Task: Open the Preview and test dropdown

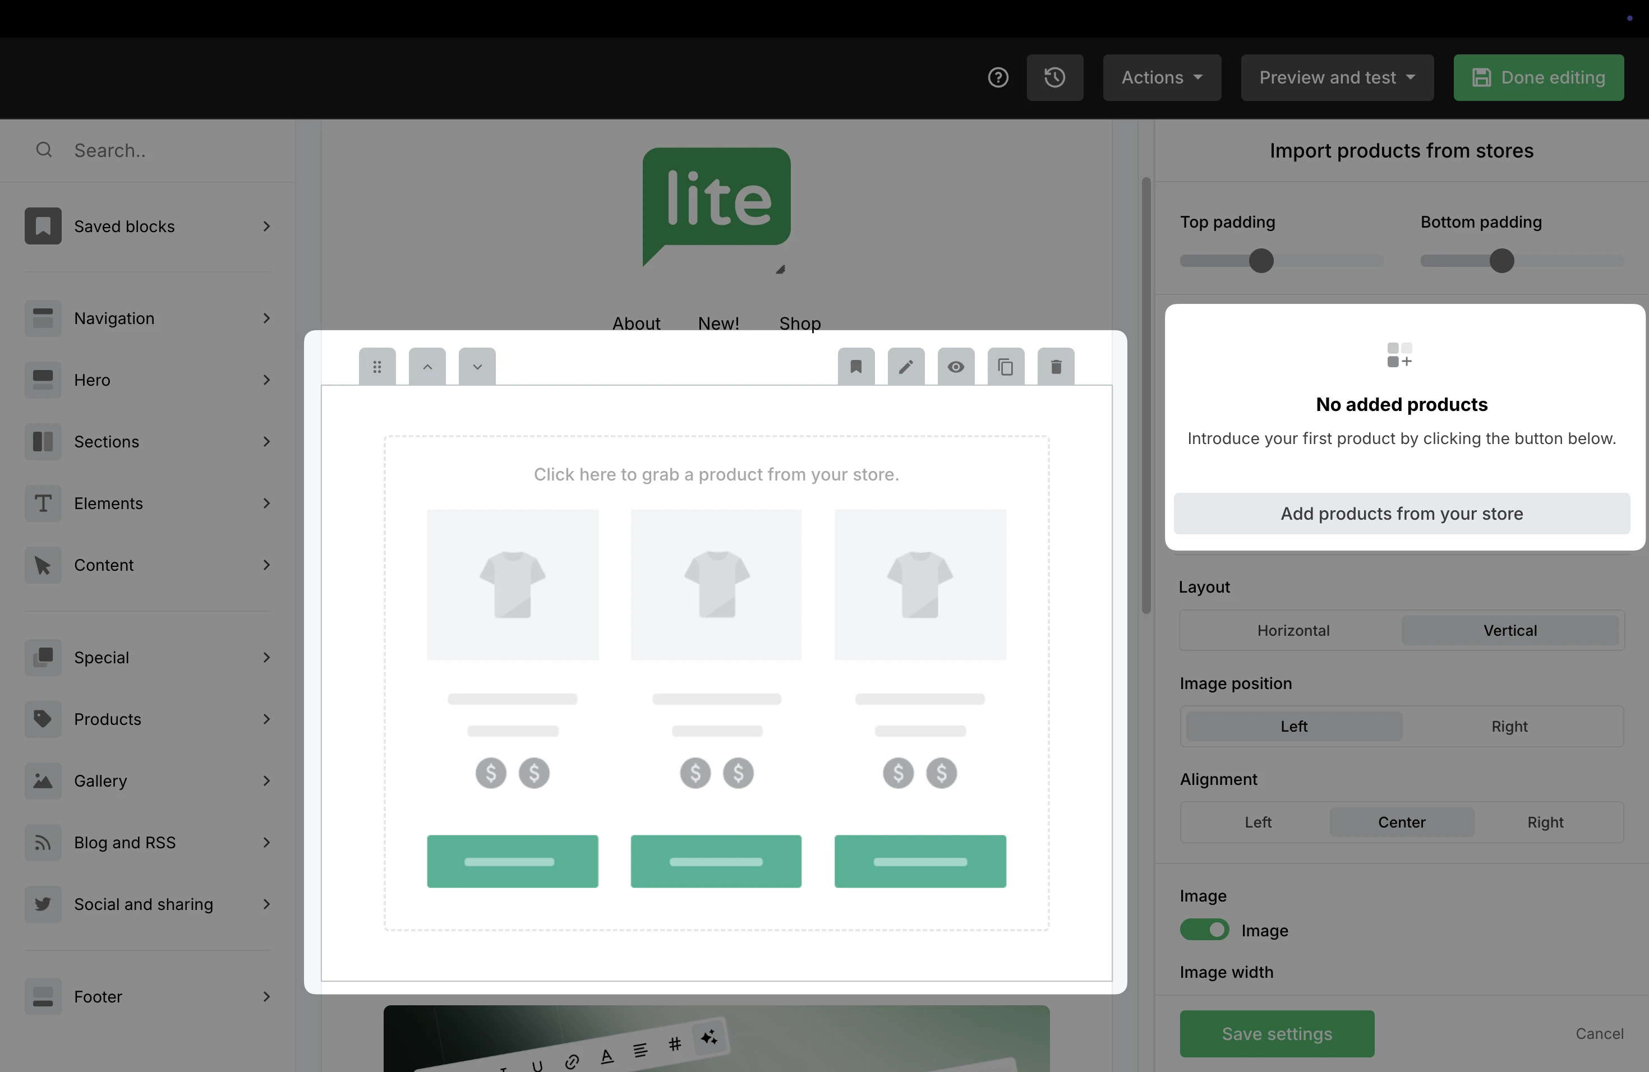Action: (1337, 77)
